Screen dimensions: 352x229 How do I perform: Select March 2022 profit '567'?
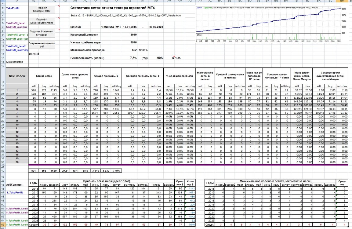(65, 216)
